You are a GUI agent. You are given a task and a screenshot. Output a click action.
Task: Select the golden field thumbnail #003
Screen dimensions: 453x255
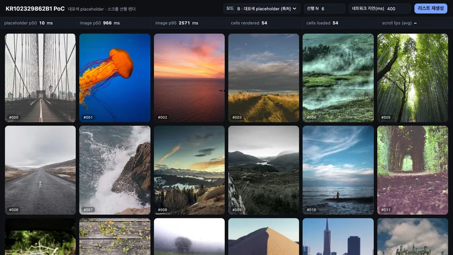(263, 78)
